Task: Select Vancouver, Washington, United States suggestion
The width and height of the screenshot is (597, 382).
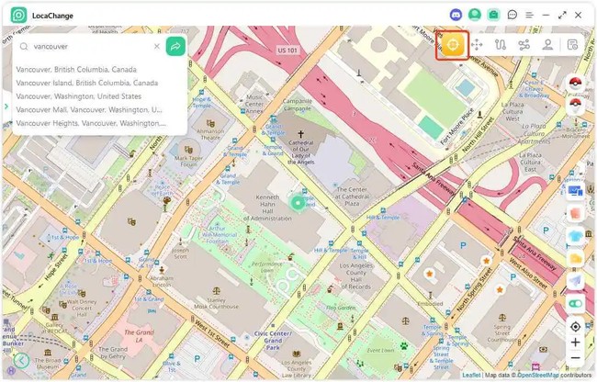Action: tap(78, 96)
